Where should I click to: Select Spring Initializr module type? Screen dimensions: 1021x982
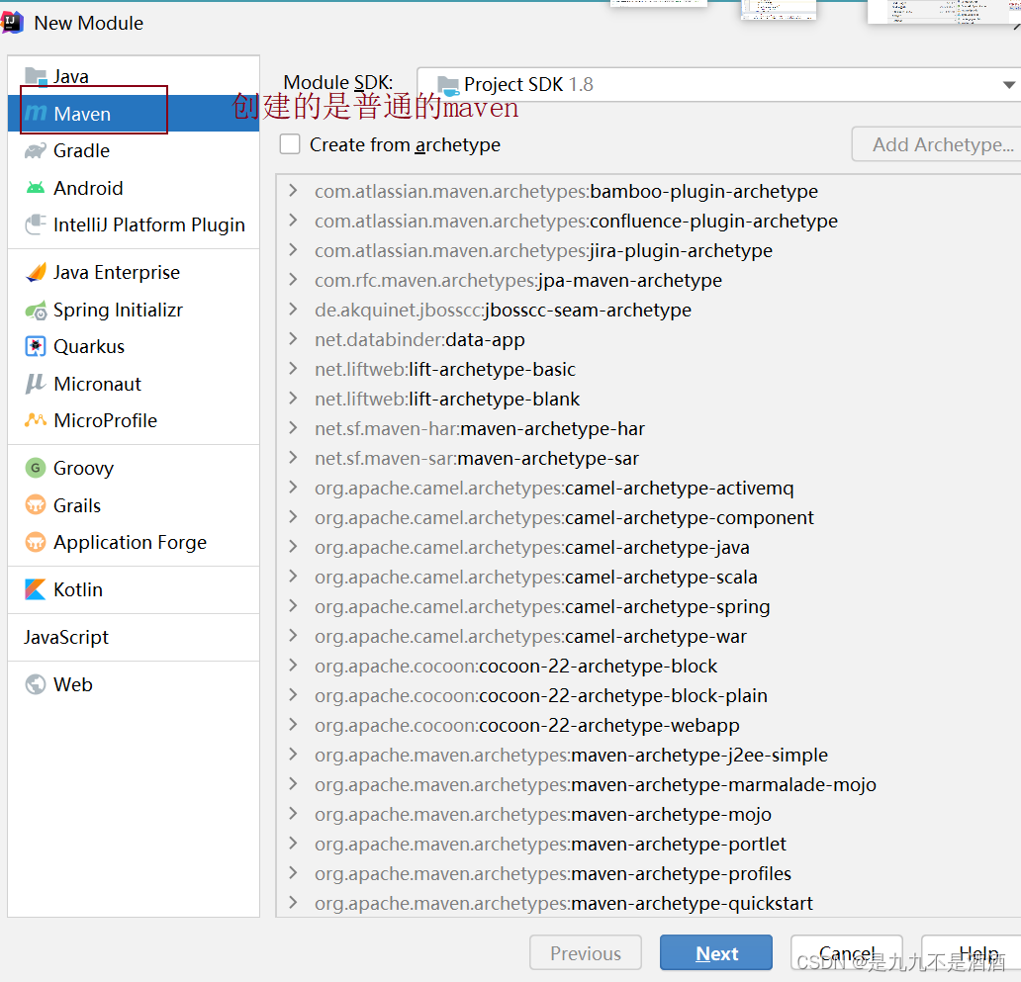tap(134, 310)
